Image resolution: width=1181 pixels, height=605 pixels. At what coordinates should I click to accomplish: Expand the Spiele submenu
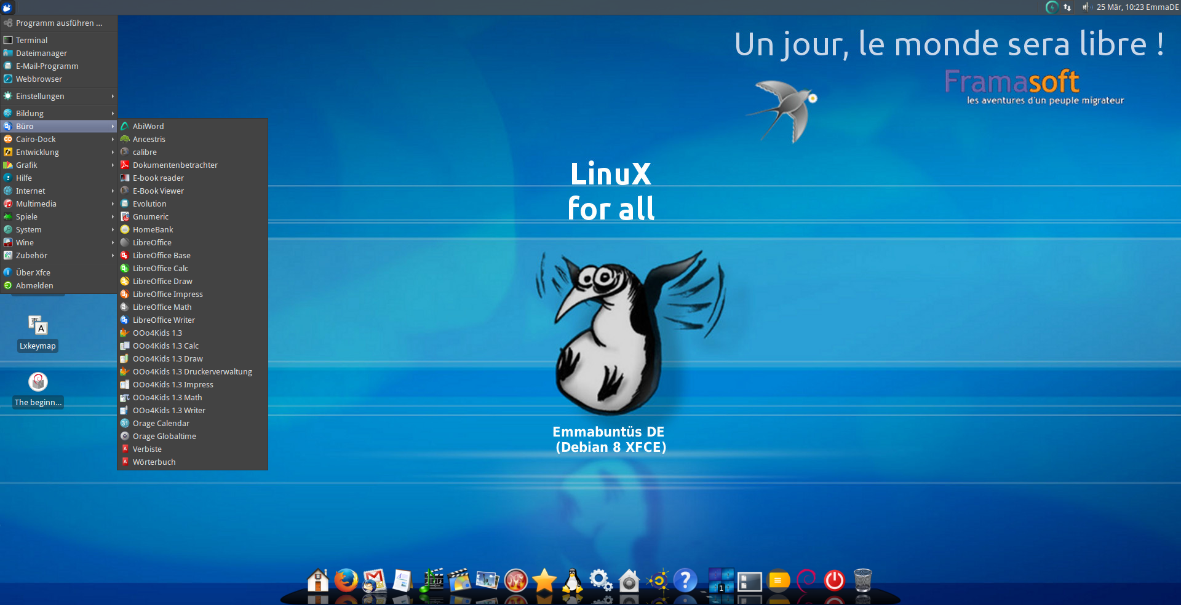[x=58, y=216]
